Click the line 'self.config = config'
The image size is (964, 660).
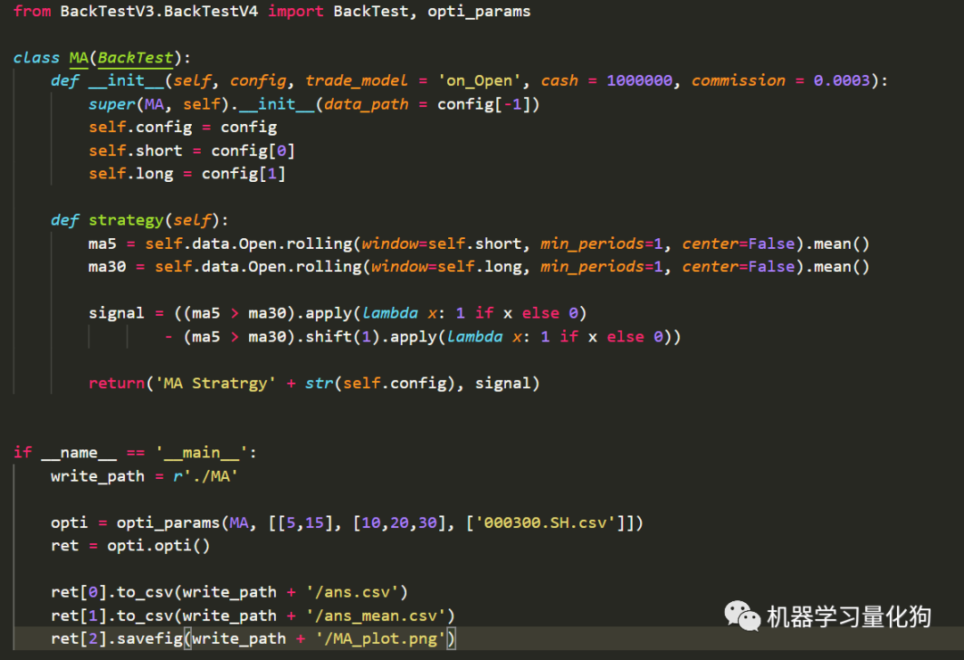coord(183,128)
